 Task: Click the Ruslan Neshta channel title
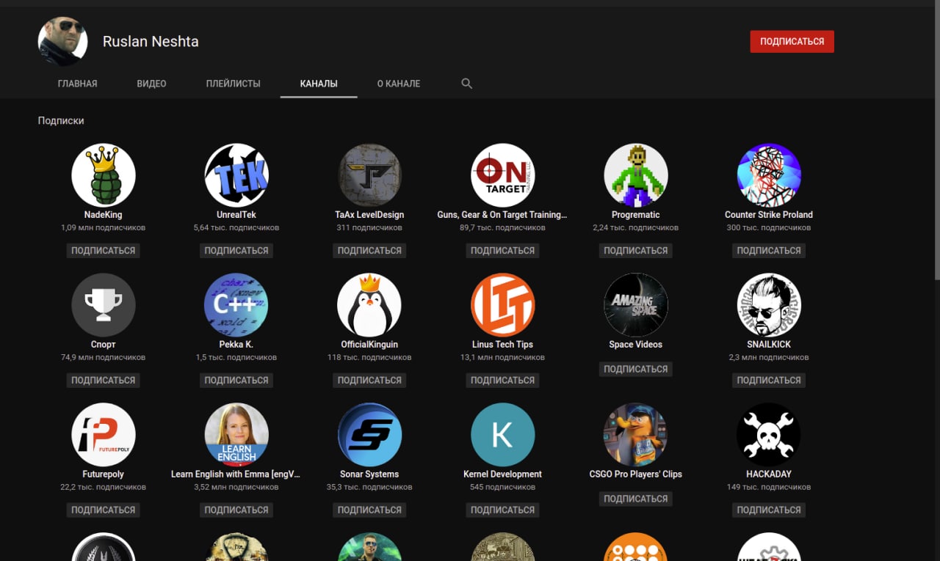coord(151,42)
